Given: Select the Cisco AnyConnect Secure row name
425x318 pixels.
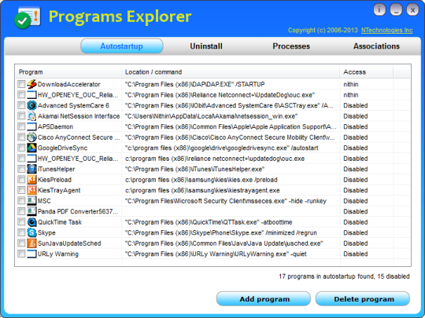Looking at the screenshot, I should [79, 137].
